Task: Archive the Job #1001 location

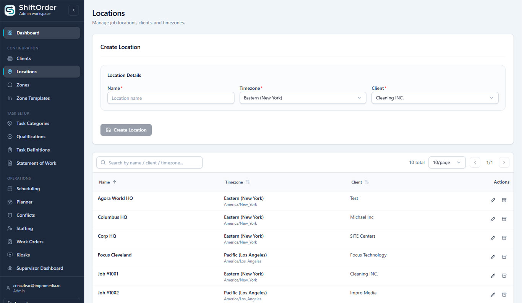Action: click(x=504, y=276)
